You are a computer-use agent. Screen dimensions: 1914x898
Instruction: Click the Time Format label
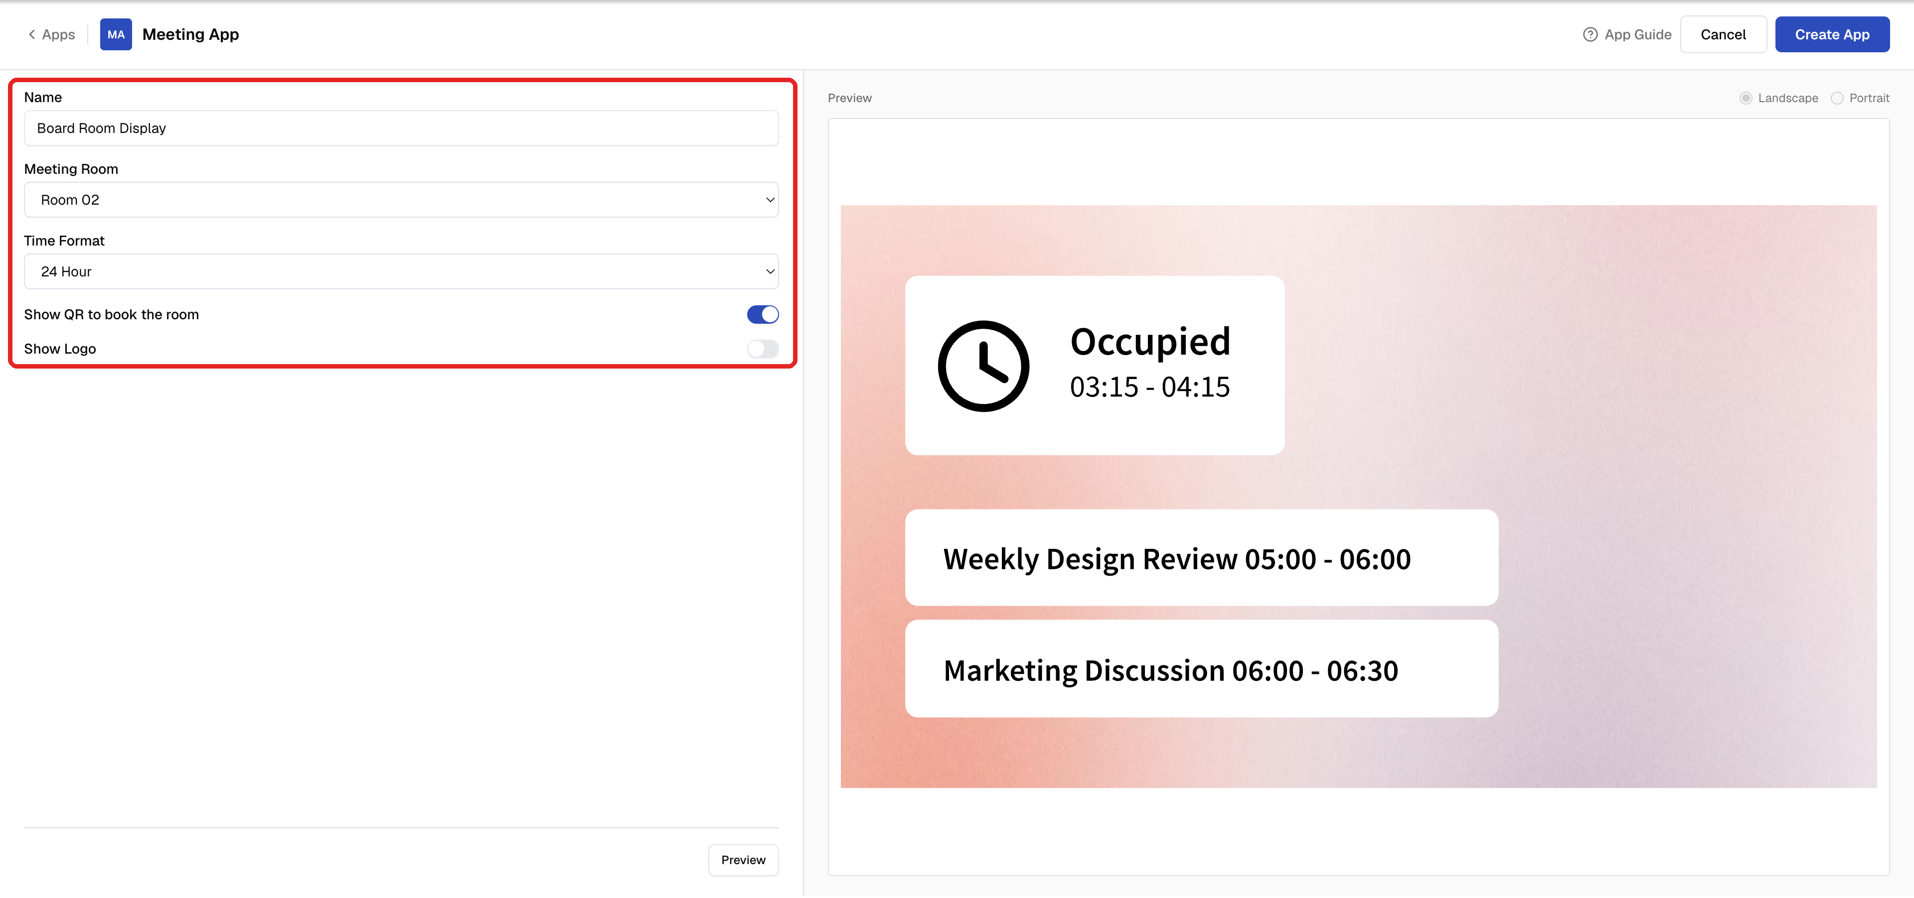pyautogui.click(x=64, y=241)
